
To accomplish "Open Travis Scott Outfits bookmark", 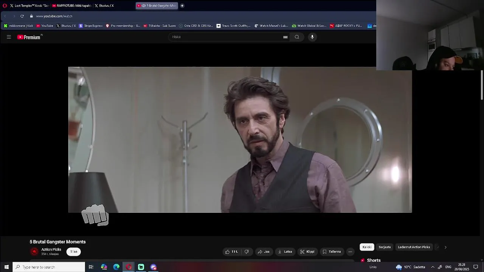I will tap(233, 26).
